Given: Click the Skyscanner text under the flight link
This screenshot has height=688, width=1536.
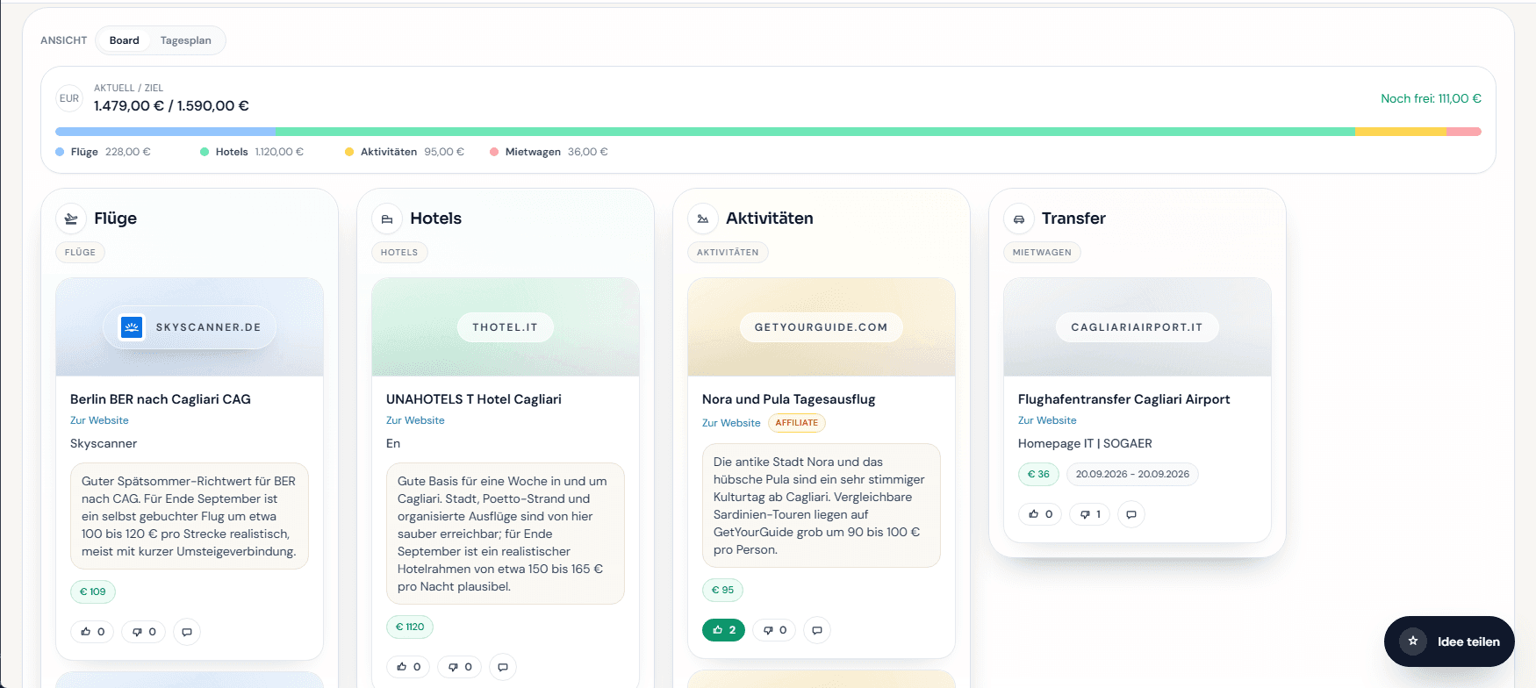Looking at the screenshot, I should point(104,443).
